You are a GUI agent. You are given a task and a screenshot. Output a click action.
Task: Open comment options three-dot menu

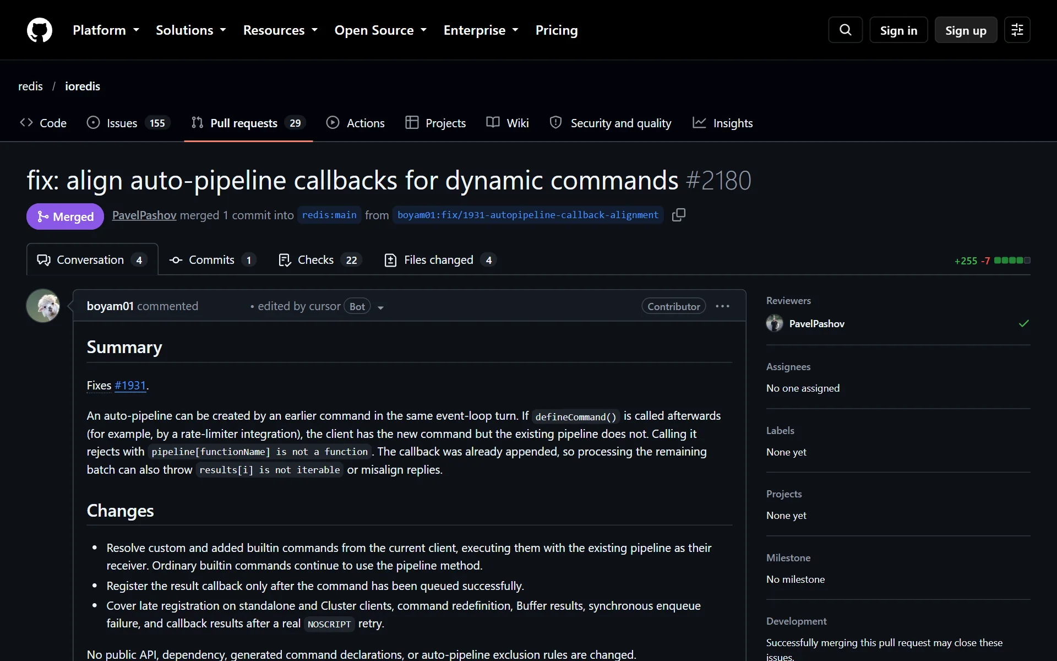(722, 306)
